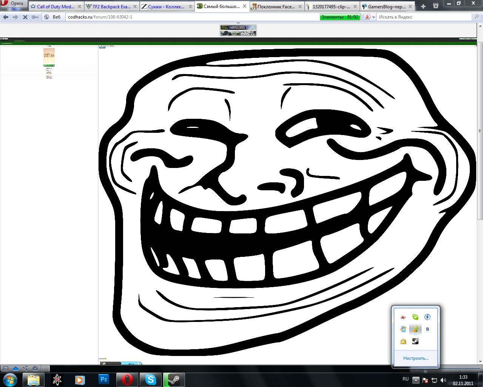This screenshot has width=483, height=387.
Task: Open Photoshop from the taskbar
Action: point(103,380)
